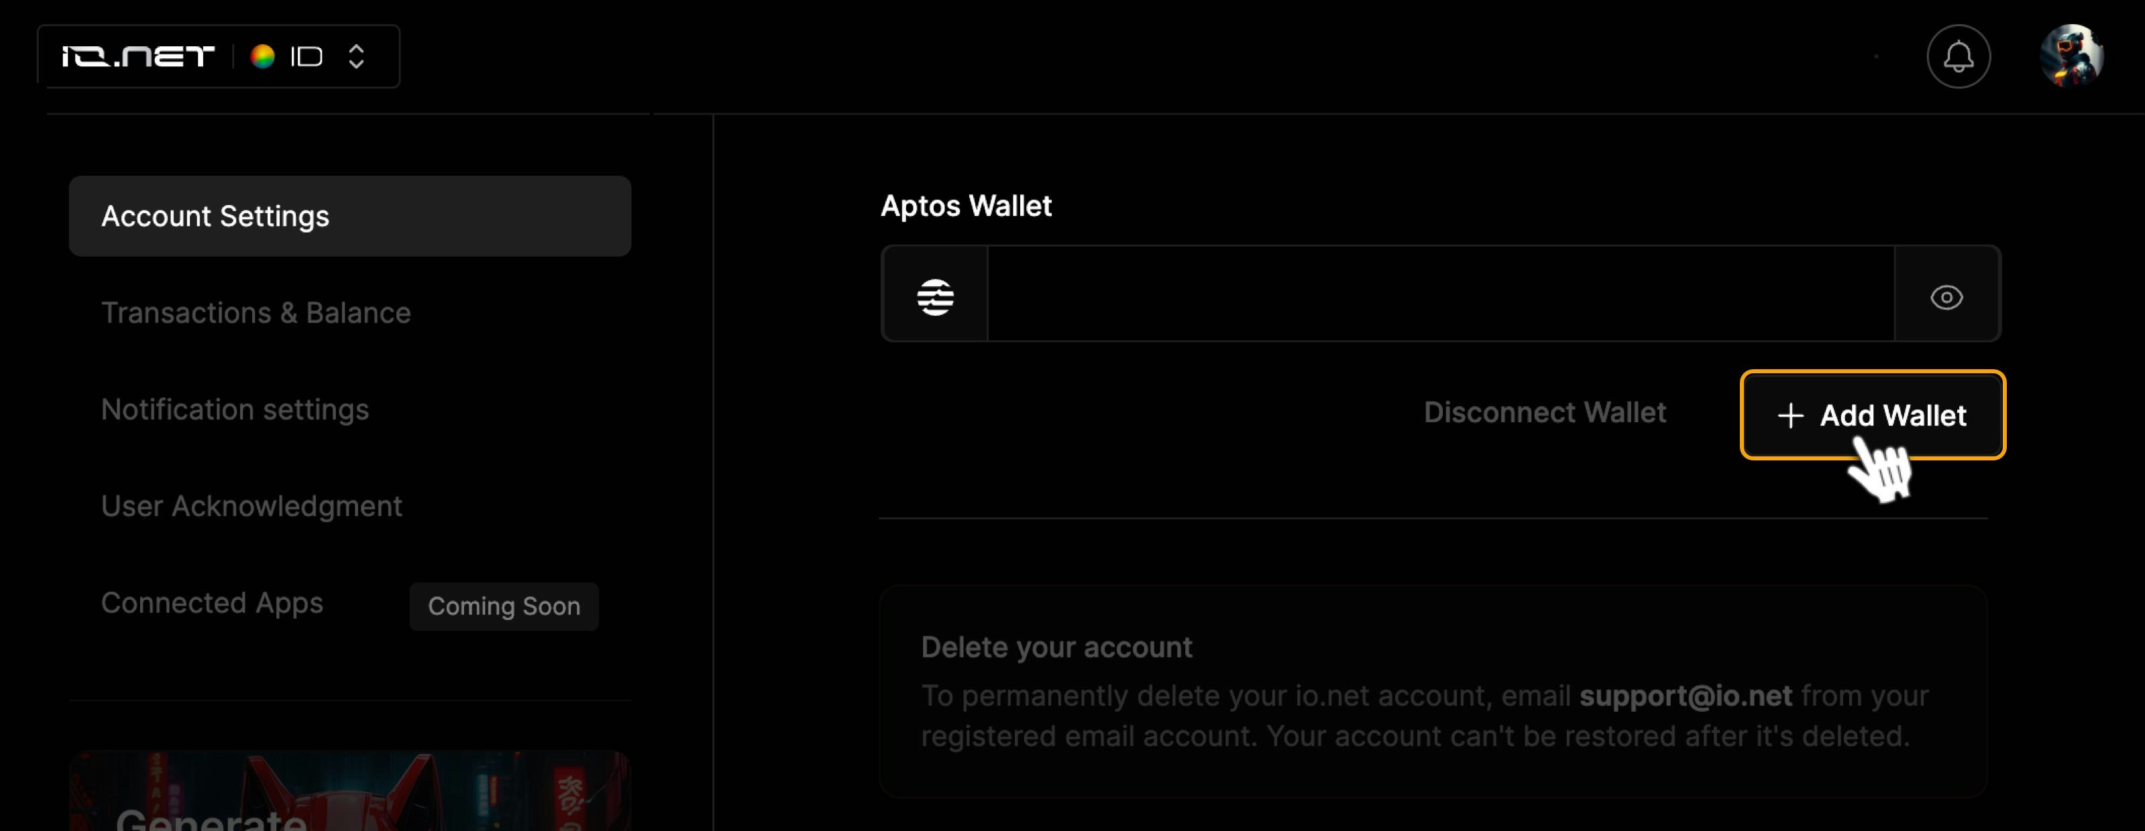This screenshot has width=2145, height=831.
Task: Open the Account Settings section
Action: [x=349, y=216]
